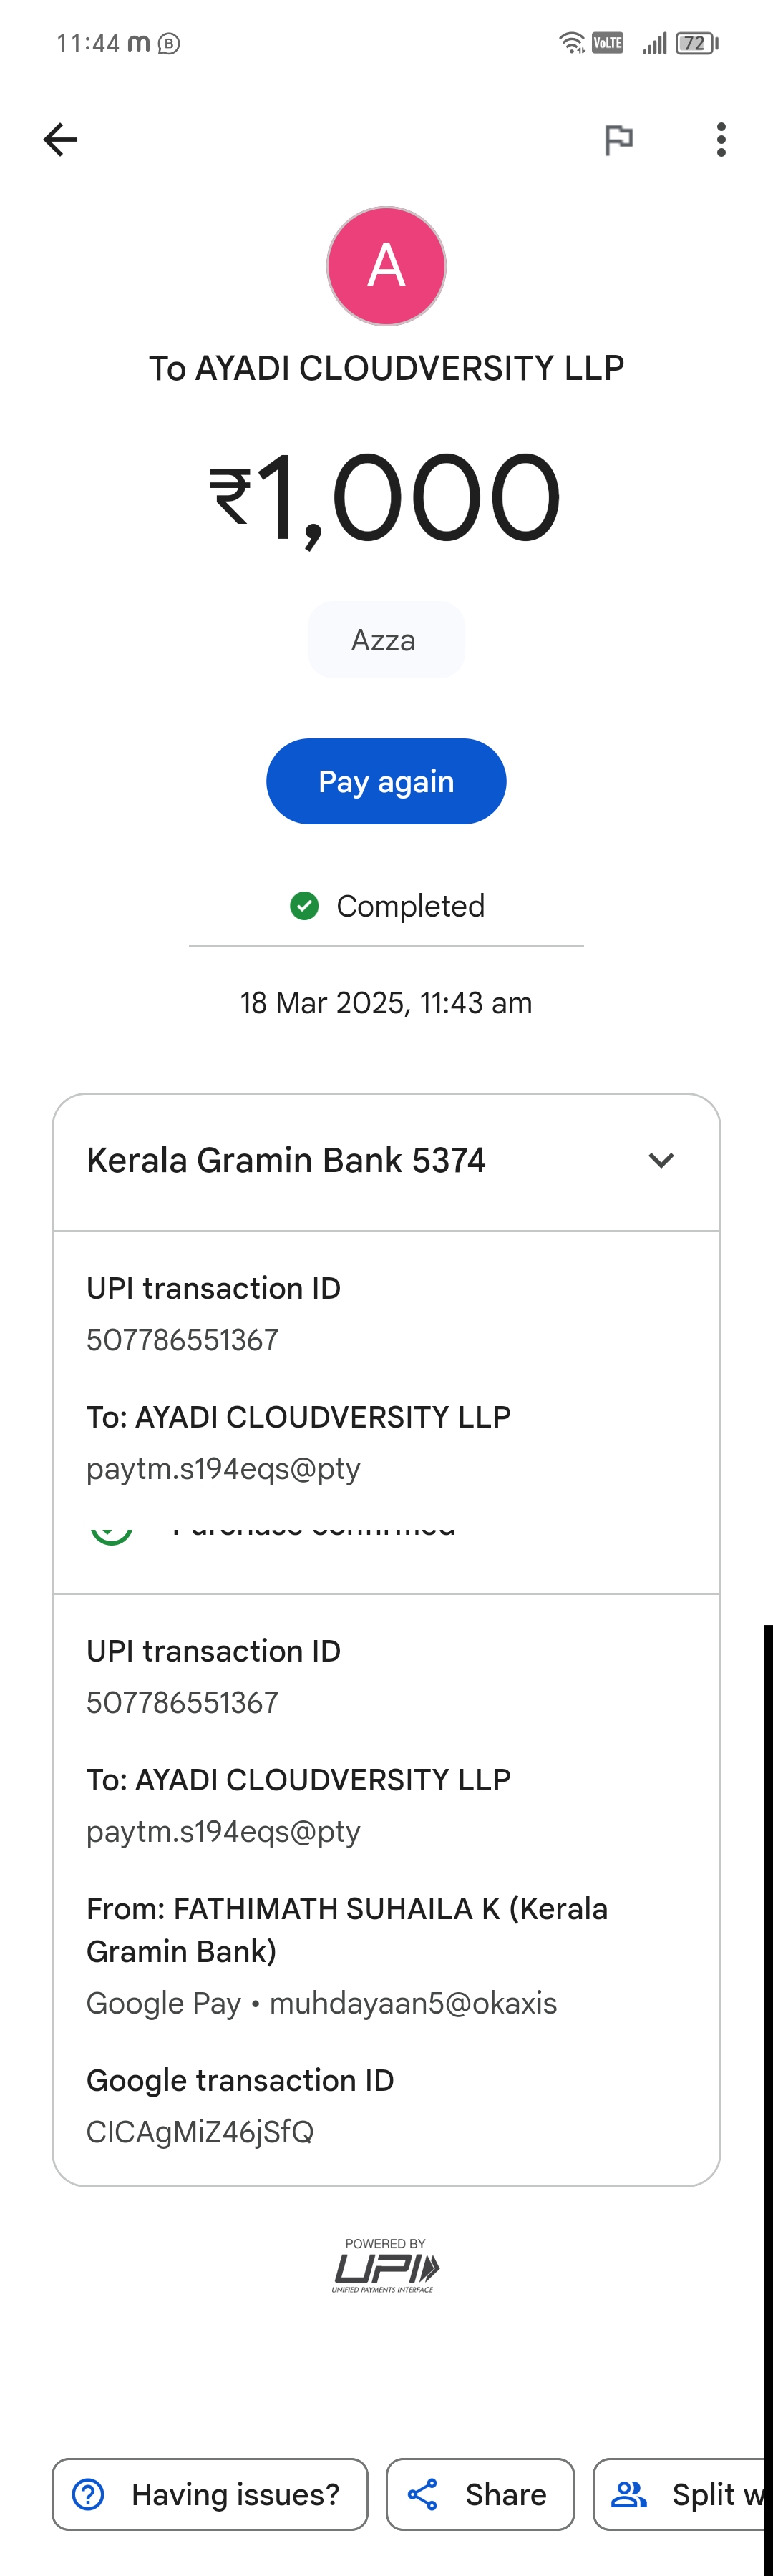Tap the Split people icon
The width and height of the screenshot is (773, 2576).
pos(629,2494)
